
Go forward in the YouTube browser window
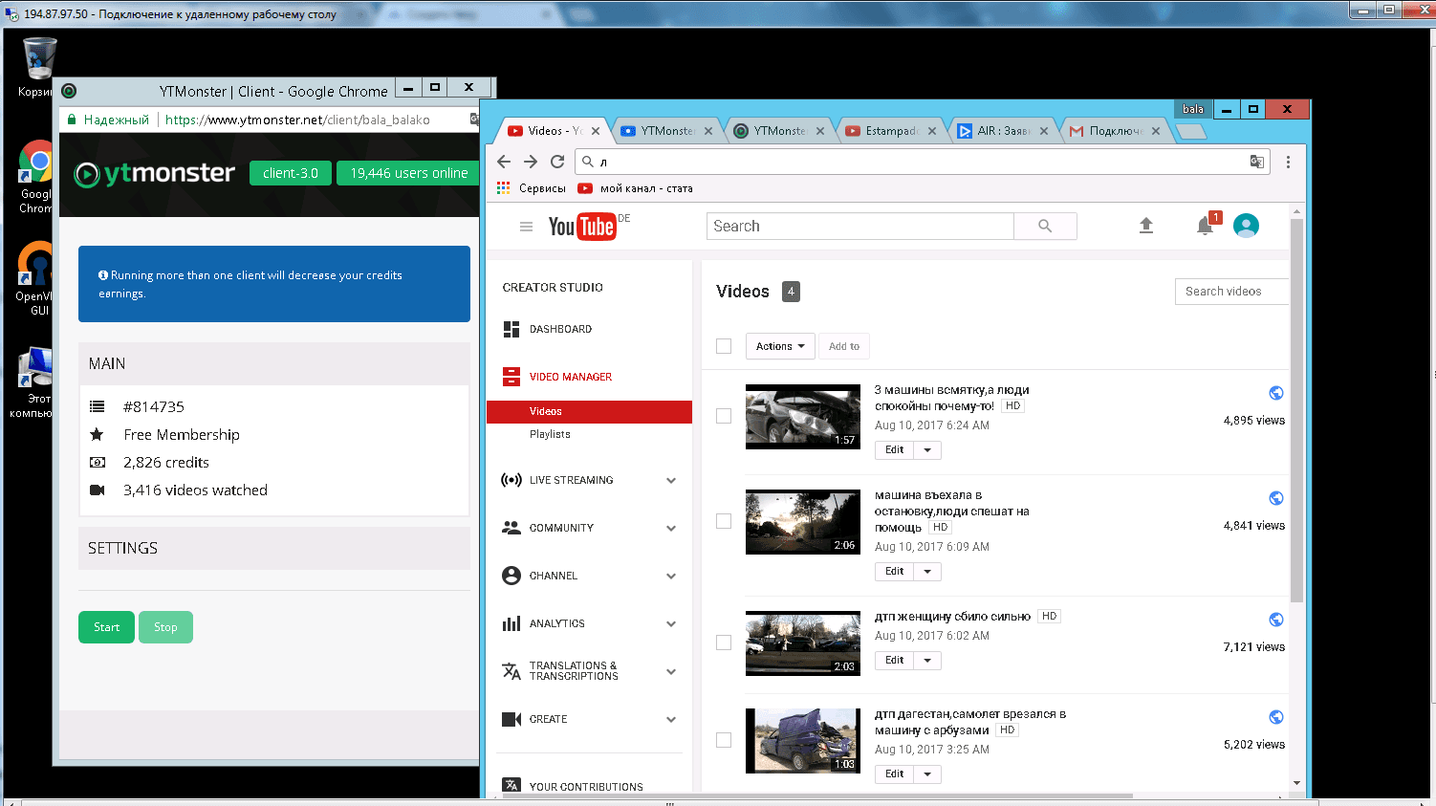(531, 162)
